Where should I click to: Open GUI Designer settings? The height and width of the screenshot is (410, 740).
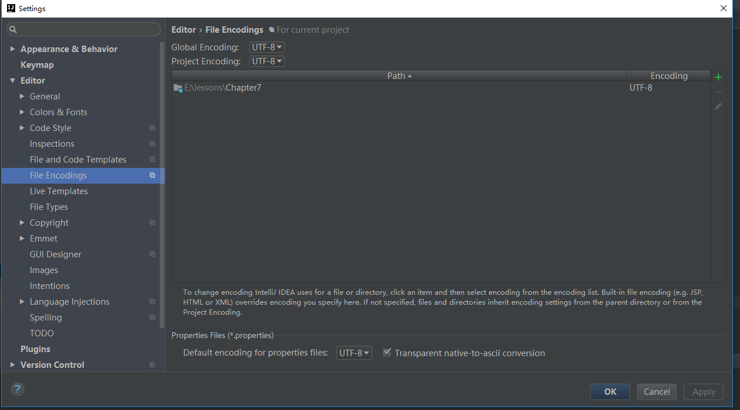point(56,254)
